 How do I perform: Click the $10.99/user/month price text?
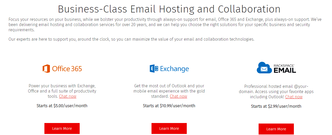[169, 106]
